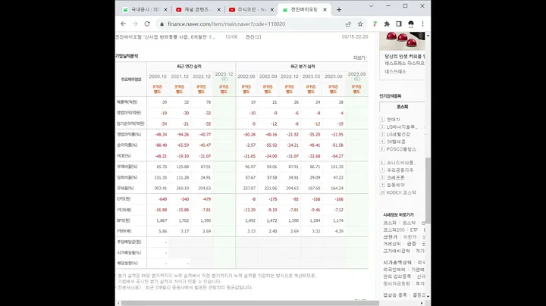Open the tab search chevron
The image size is (546, 306).
[371, 6]
